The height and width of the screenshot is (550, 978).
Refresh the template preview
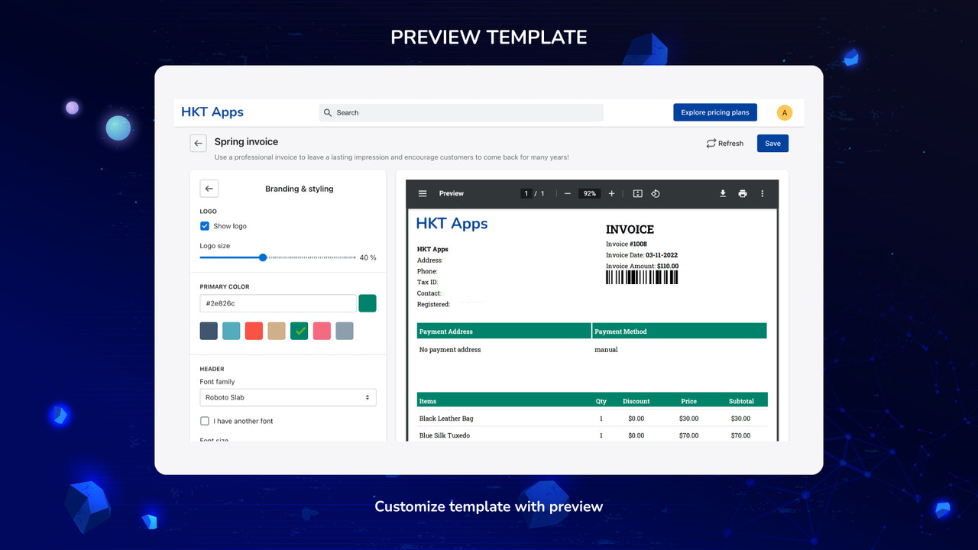[x=724, y=143]
